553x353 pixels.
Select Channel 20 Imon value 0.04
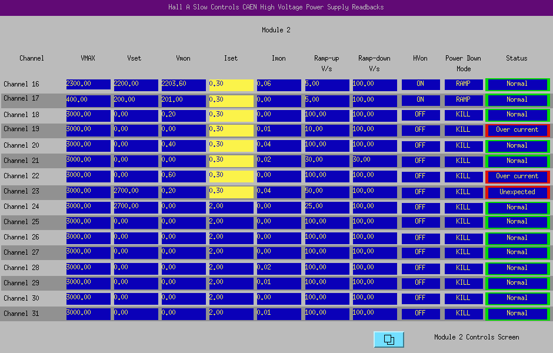(x=279, y=146)
